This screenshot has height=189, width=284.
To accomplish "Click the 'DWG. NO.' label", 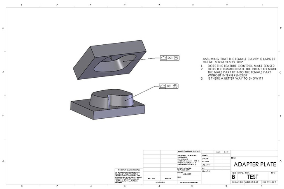I will point(244,173).
